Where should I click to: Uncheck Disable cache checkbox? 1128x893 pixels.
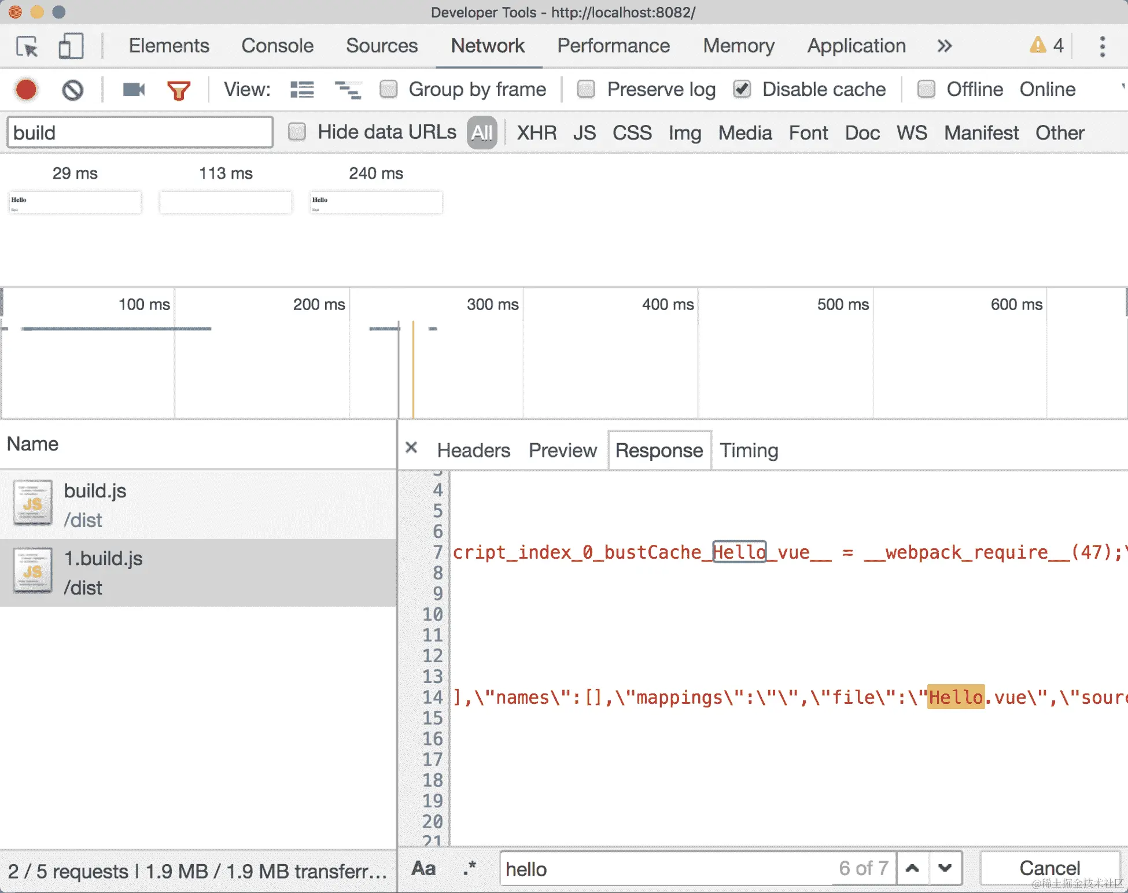(742, 89)
